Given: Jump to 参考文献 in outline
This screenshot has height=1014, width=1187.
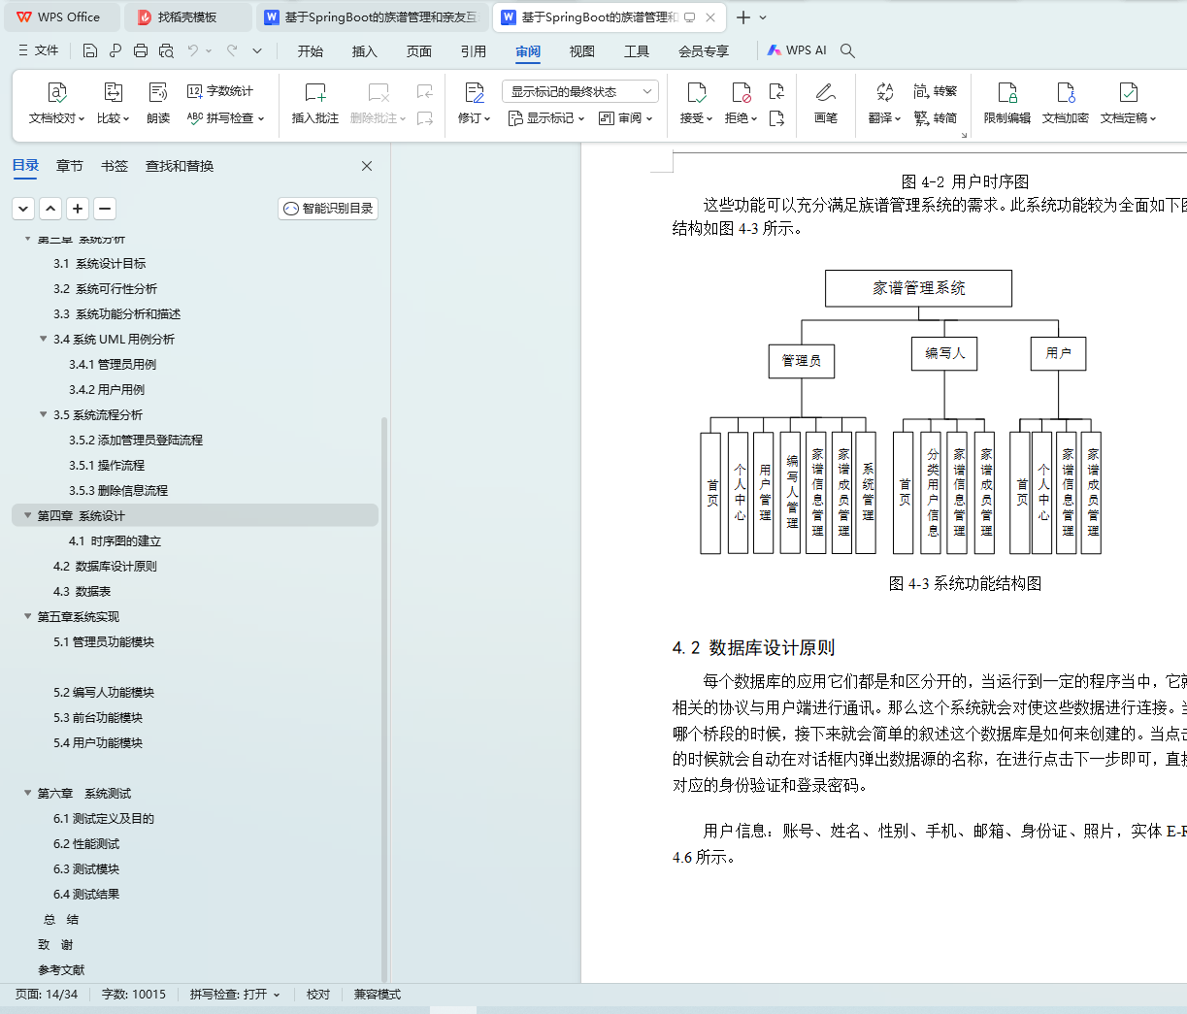Looking at the screenshot, I should point(61,969).
